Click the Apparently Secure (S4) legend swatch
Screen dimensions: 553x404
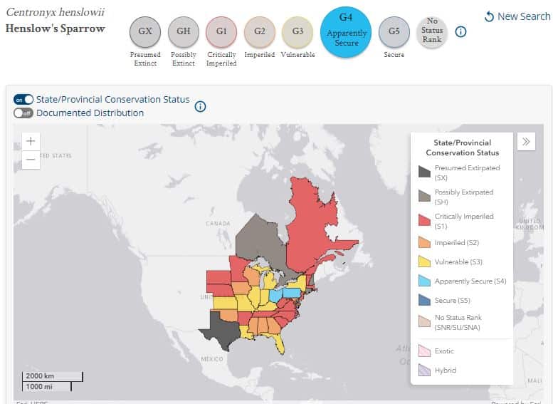point(424,281)
